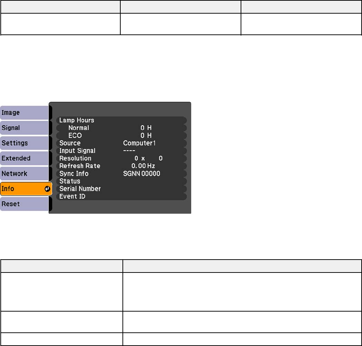Click the Computer1 source value
The width and height of the screenshot is (362, 346).
pos(139,143)
